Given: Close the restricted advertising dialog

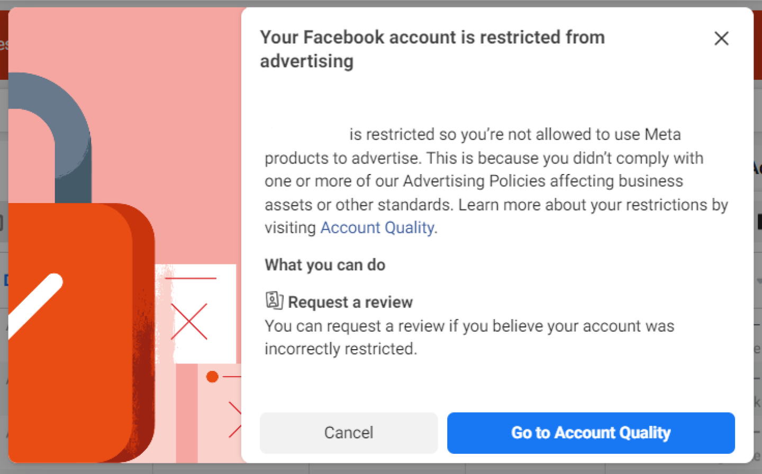Looking at the screenshot, I should (721, 39).
